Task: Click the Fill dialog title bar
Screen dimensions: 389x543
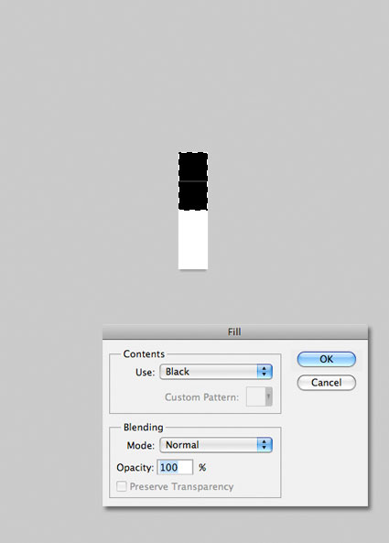Action: click(x=235, y=331)
